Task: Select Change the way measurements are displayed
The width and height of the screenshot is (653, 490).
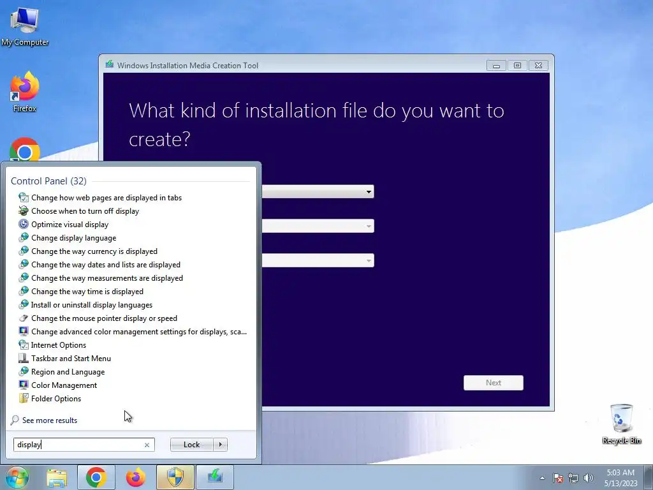Action: tap(107, 278)
